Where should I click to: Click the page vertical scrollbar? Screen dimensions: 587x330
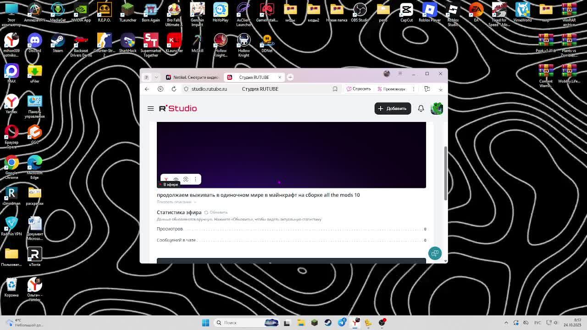click(x=445, y=173)
